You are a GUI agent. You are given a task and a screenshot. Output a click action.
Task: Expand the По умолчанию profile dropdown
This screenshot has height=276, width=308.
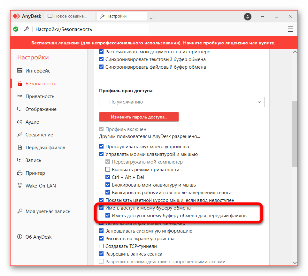181,102
